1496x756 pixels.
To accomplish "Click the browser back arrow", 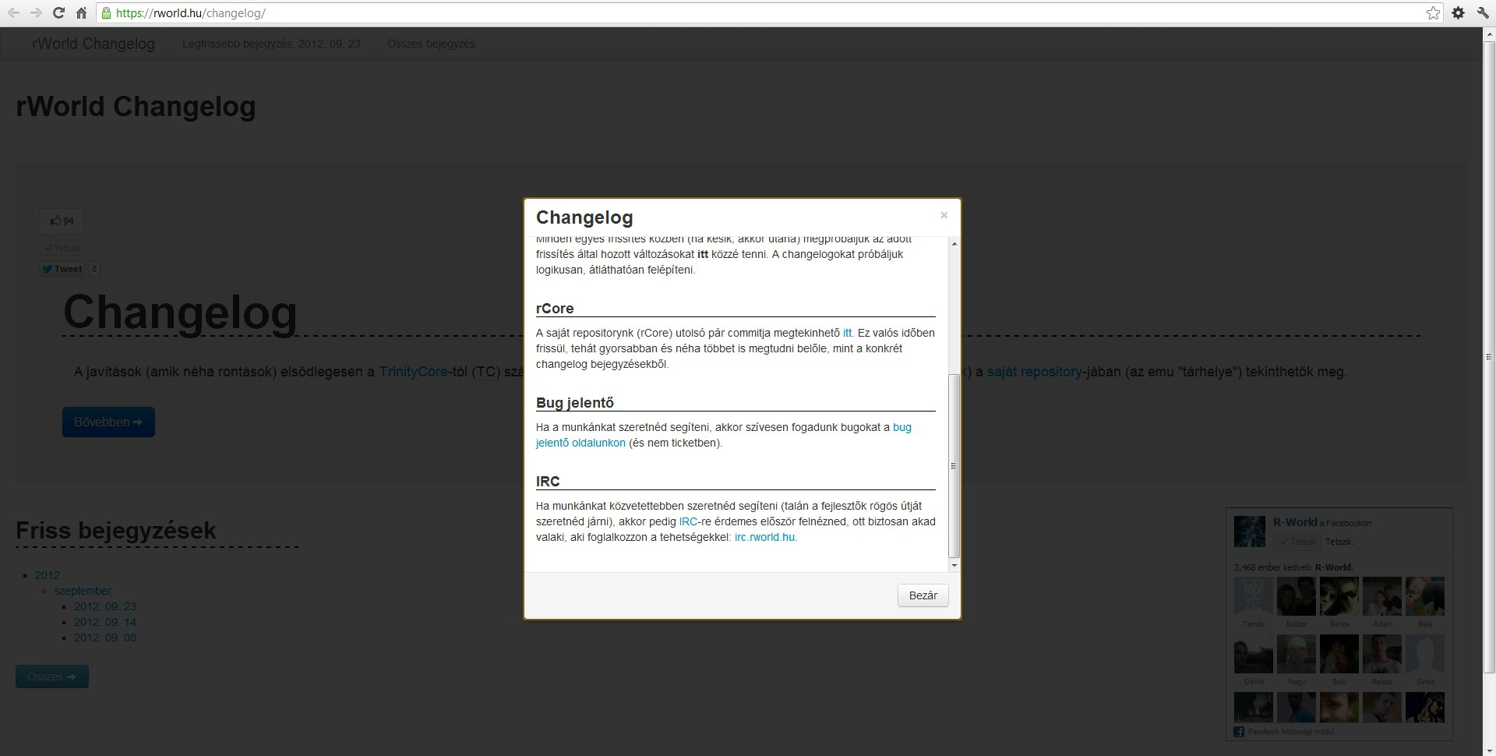I will pyautogui.click(x=13, y=13).
